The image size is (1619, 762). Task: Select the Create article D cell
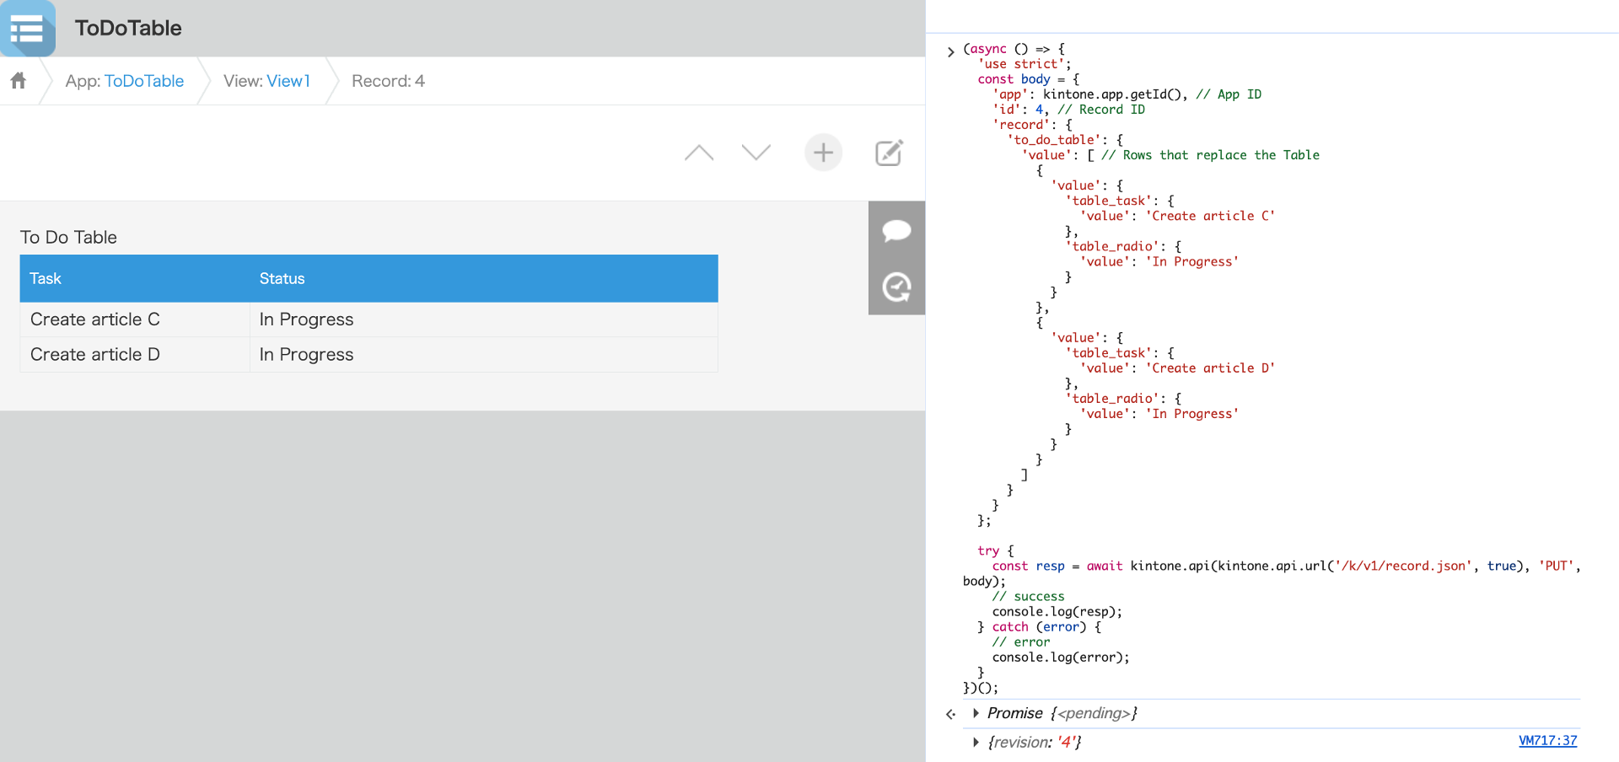[135, 355]
